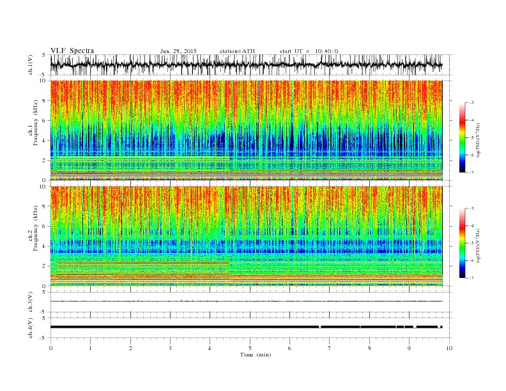Click the ch.1 color scale bar
This screenshot has width=506, height=391.
(x=462, y=138)
